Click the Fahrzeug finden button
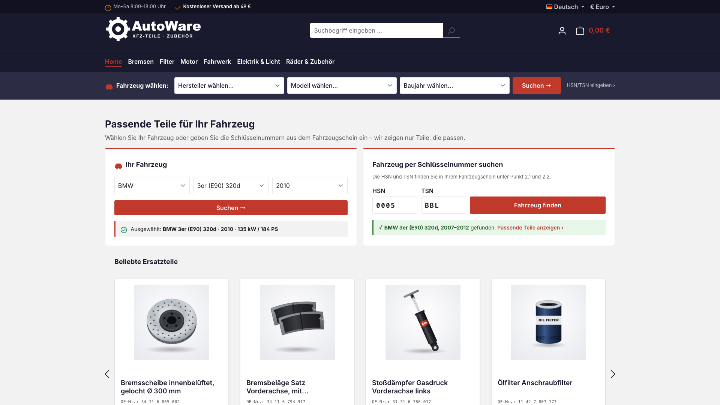 [x=537, y=205]
